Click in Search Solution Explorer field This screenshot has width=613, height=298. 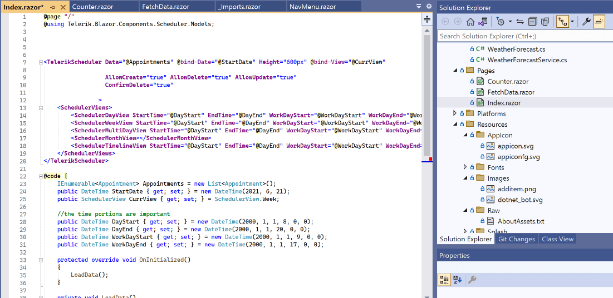(x=524, y=36)
